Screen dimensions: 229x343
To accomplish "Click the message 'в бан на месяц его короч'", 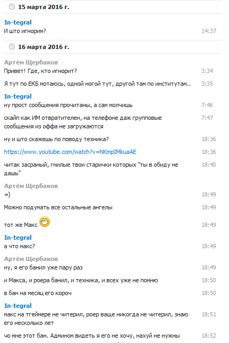I will click(x=38, y=293).
